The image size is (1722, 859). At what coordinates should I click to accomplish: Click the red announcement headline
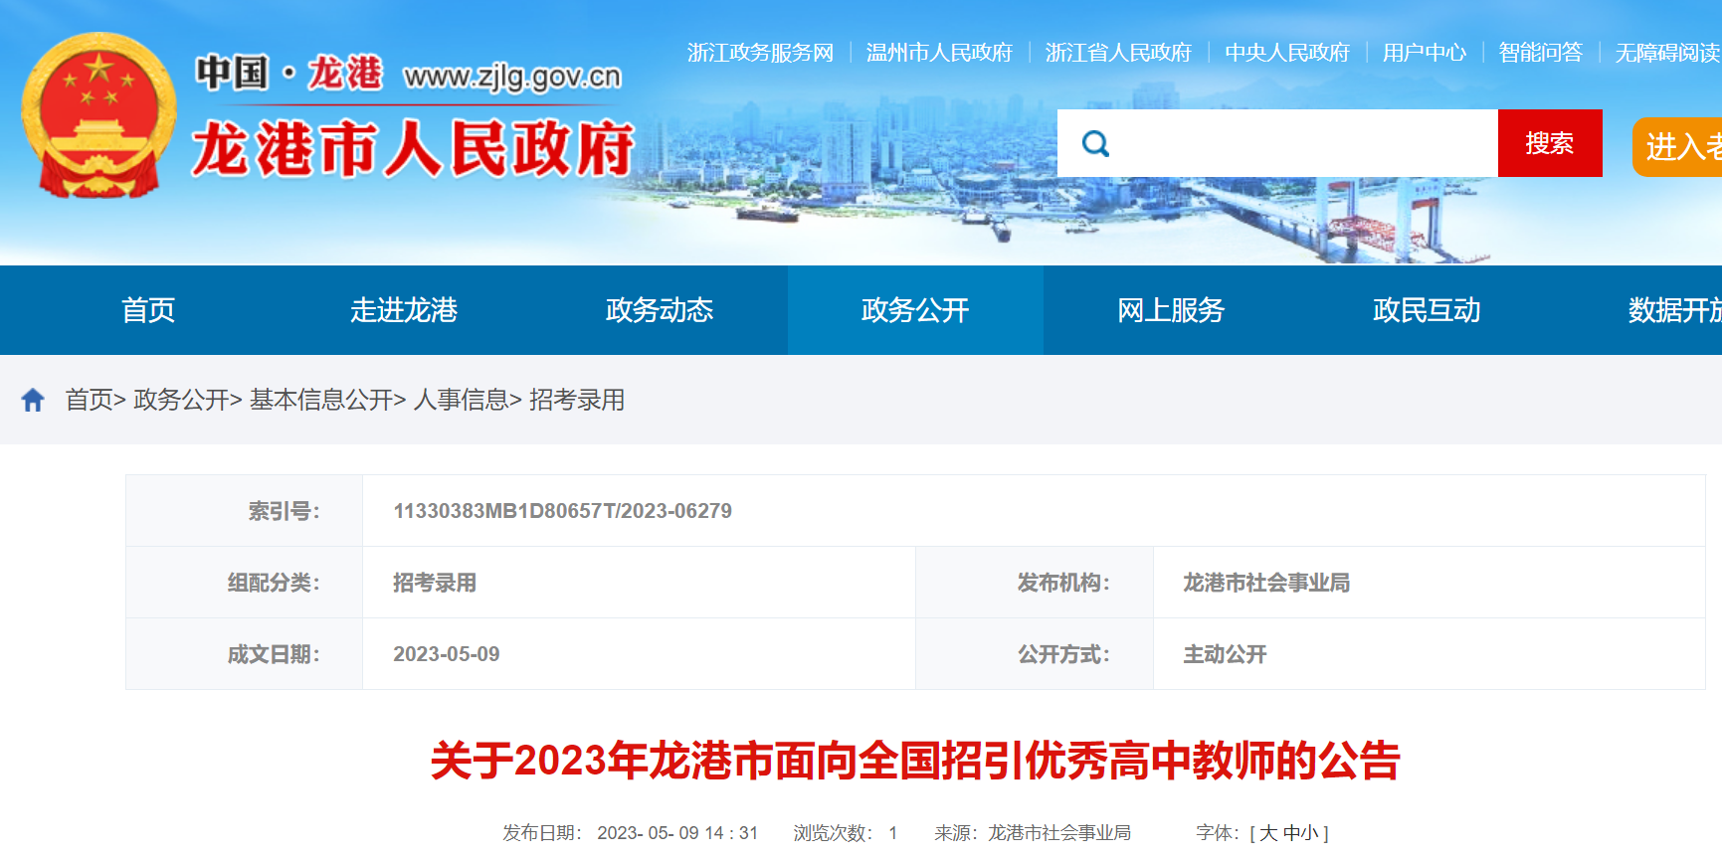click(915, 761)
